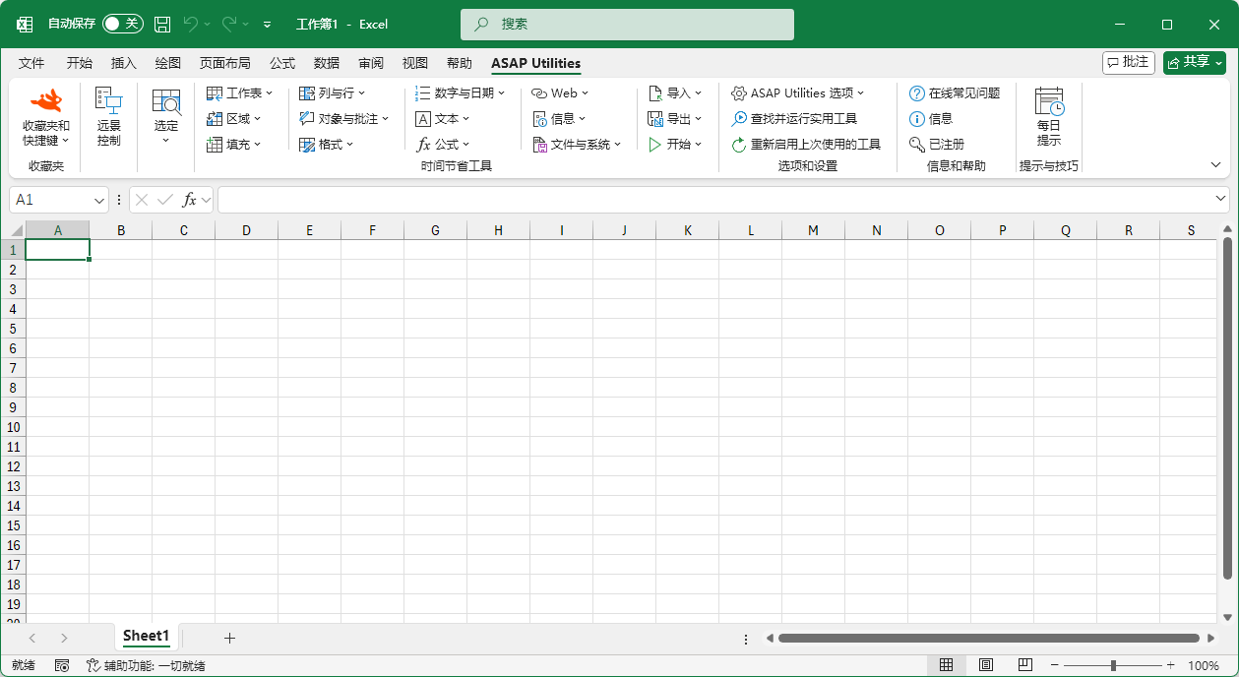Select column D header
This screenshot has width=1239, height=677.
pos(246,230)
